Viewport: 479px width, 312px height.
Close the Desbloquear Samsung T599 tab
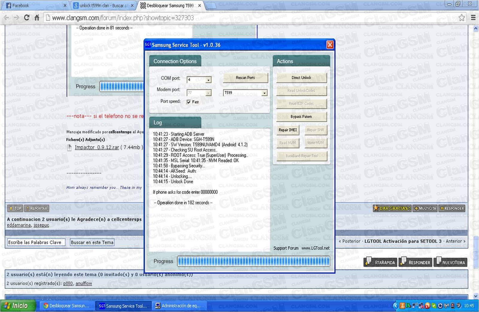pos(199,5)
